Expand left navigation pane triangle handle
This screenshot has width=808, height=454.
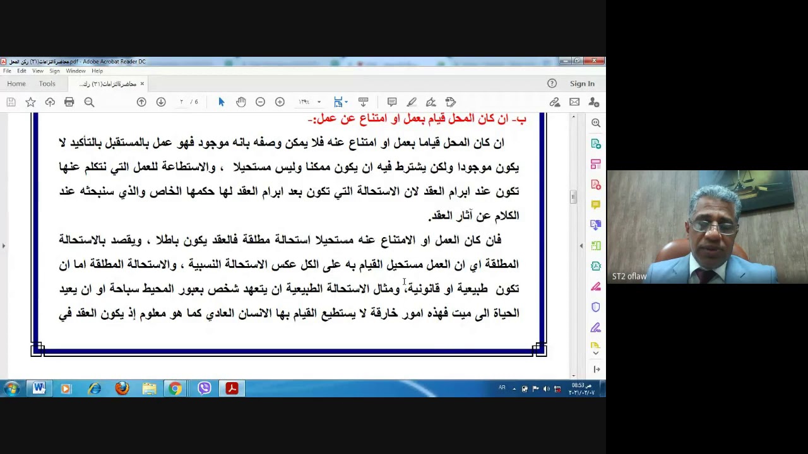[4, 246]
